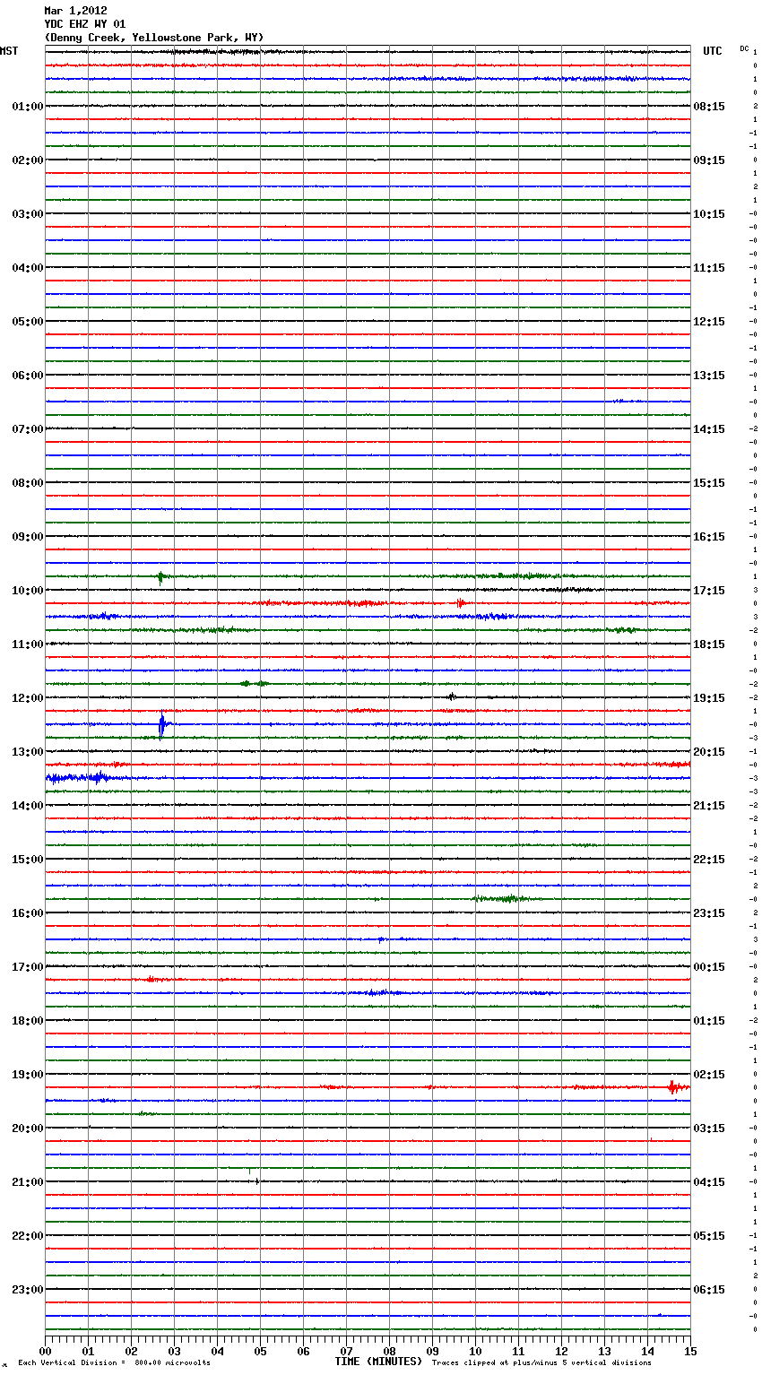Click the black spike on 12:00 trace near minute 09

(x=452, y=696)
